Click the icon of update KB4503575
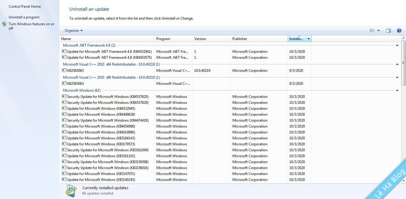 coord(64,57)
